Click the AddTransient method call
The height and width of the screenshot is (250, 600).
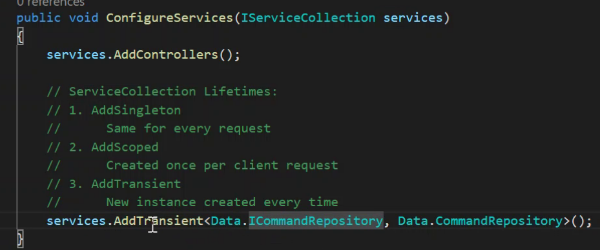coord(158,221)
